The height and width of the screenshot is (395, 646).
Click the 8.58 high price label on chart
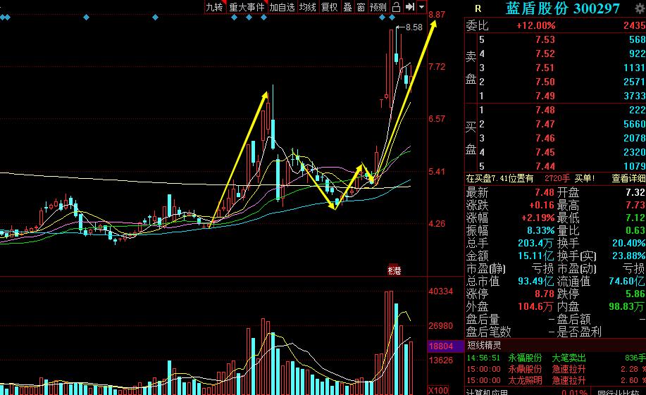point(414,27)
